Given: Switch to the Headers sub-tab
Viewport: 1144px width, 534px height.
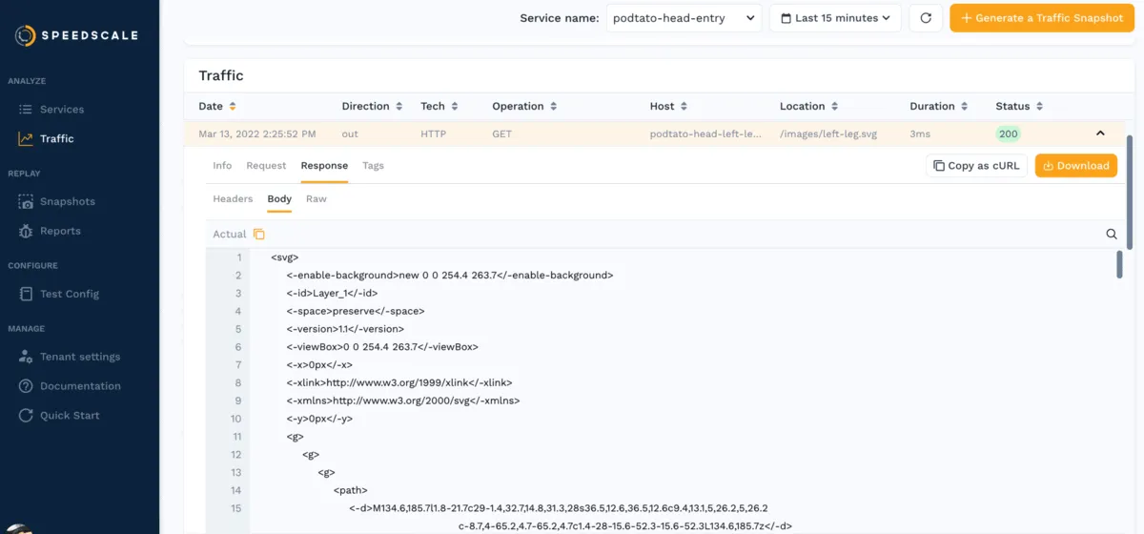Looking at the screenshot, I should point(233,199).
